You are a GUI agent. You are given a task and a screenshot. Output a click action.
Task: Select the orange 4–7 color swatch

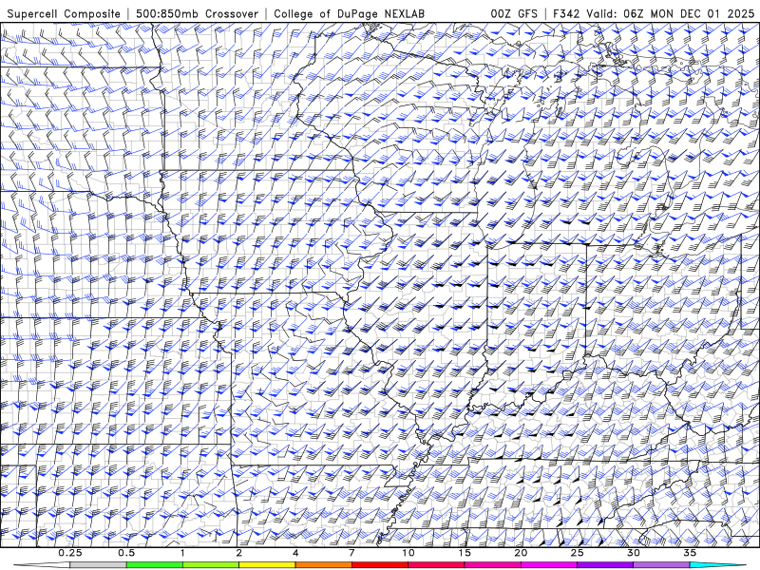point(323,565)
